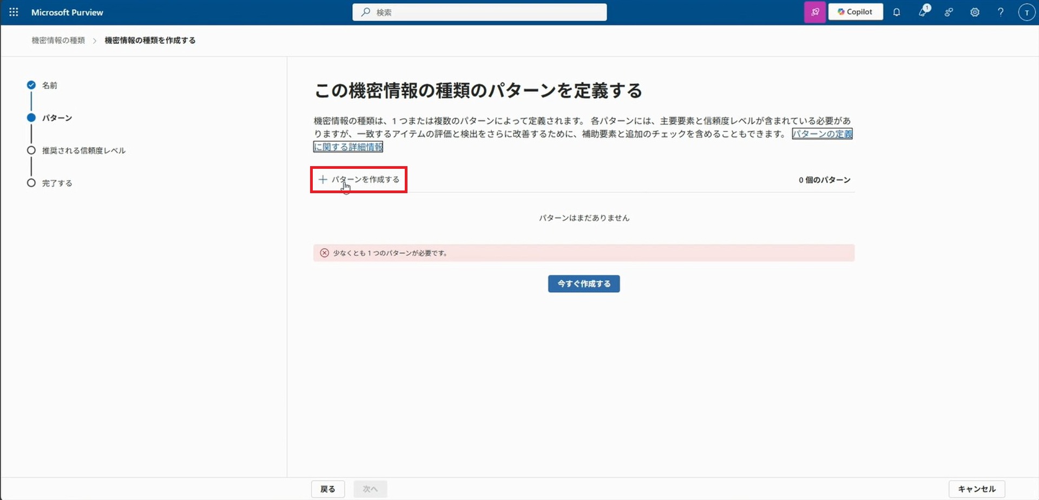Open the notifications bell icon

897,12
